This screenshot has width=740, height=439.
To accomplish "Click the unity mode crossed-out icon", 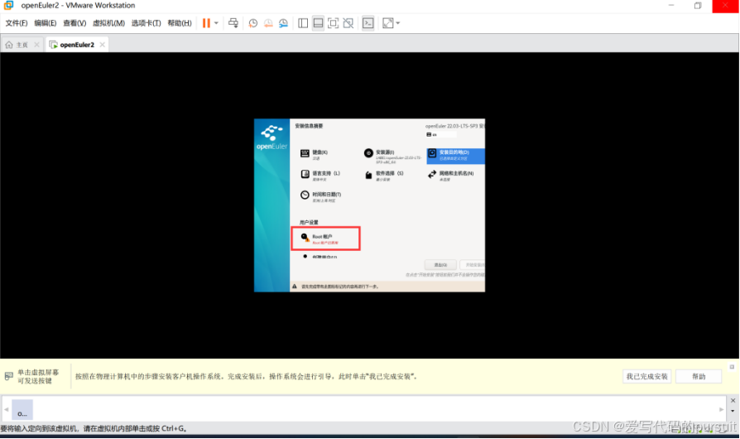I will click(x=348, y=23).
